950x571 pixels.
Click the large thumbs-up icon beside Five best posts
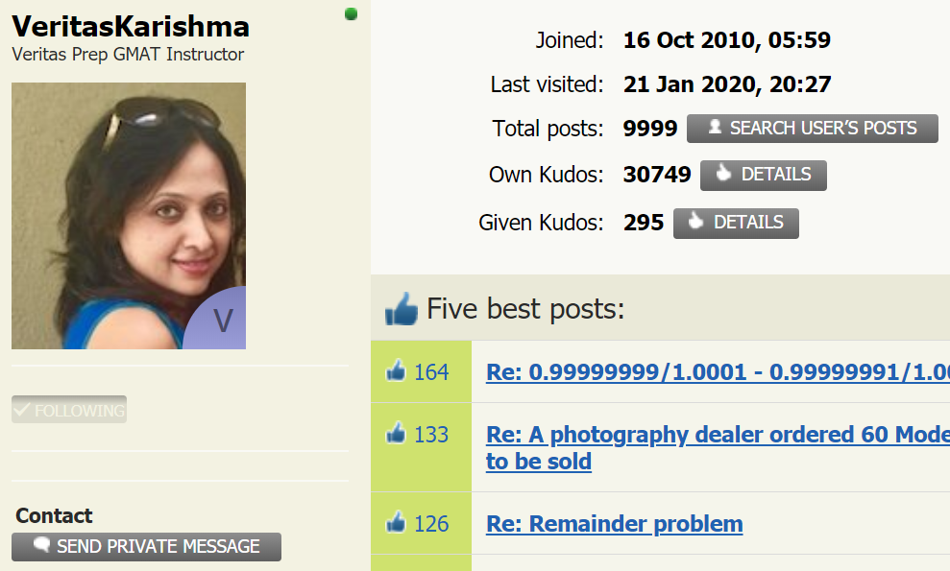402,308
